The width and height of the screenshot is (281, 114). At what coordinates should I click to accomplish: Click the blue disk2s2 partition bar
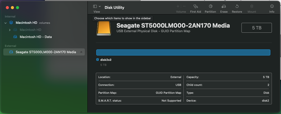coord(183,52)
